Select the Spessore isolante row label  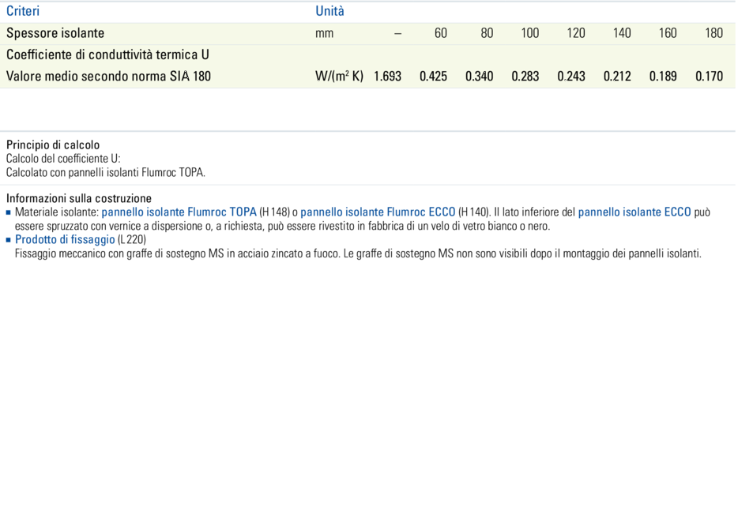tap(55, 33)
